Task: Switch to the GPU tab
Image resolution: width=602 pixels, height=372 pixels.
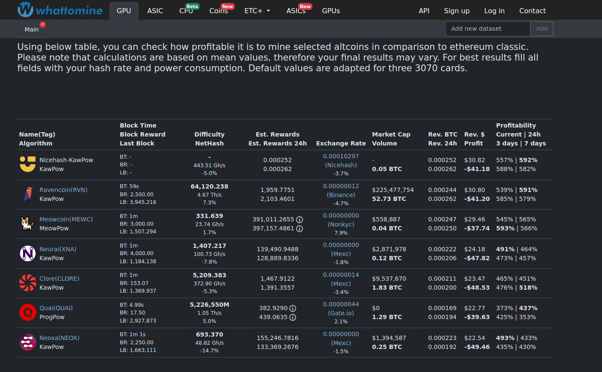Action: 124,11
